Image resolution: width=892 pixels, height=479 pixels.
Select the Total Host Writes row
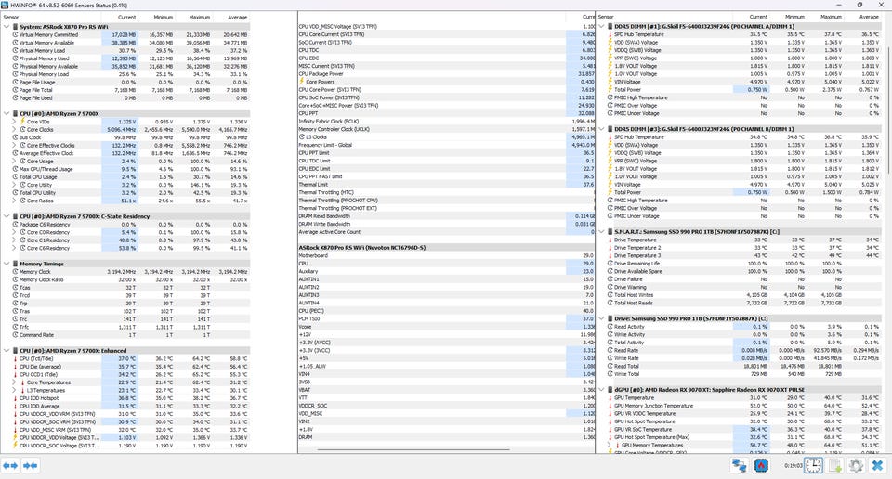(742, 295)
